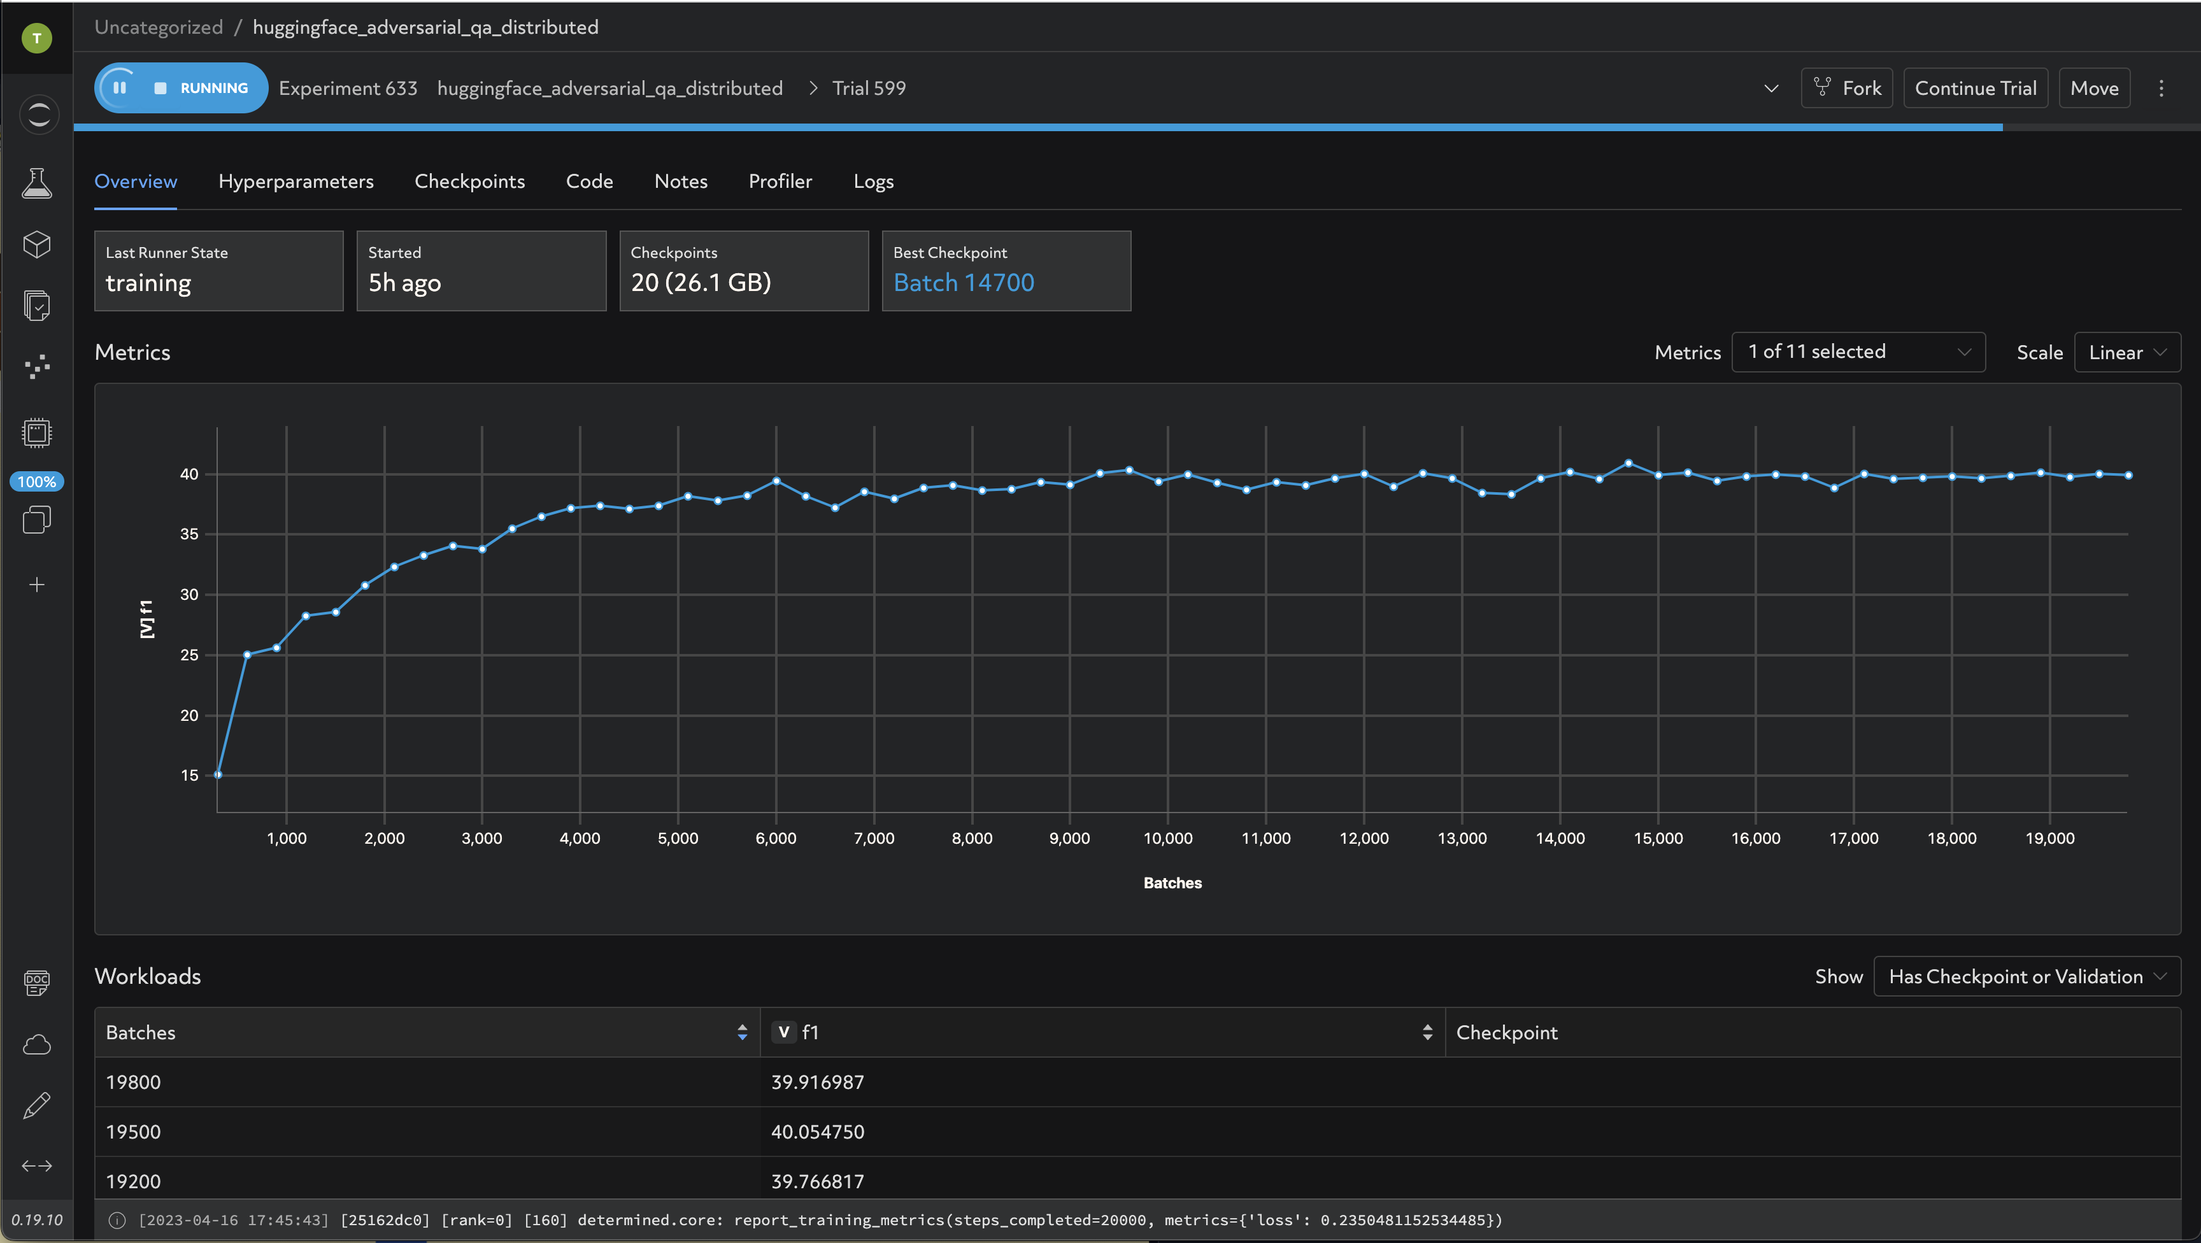Open the Batch 14700 best checkpoint link

click(x=963, y=283)
